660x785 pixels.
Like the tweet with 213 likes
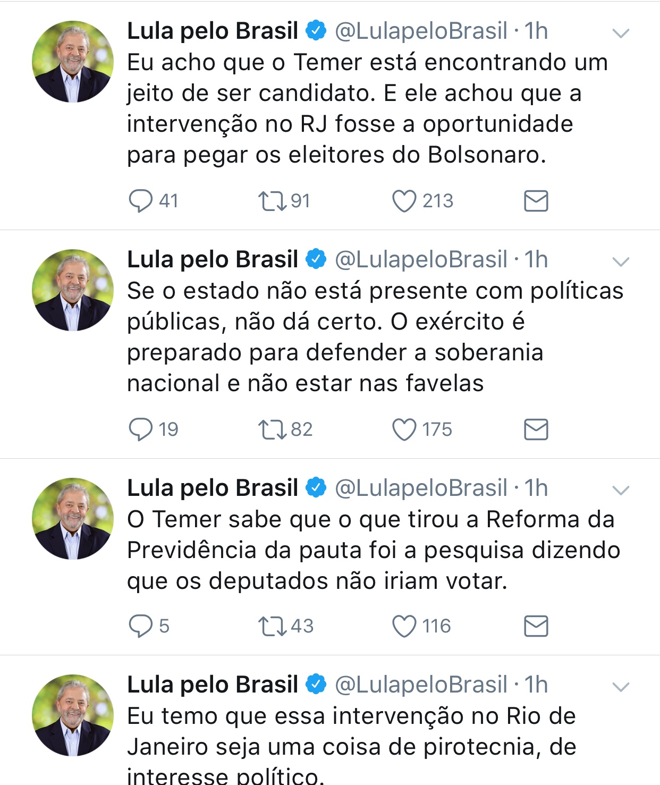(x=404, y=201)
